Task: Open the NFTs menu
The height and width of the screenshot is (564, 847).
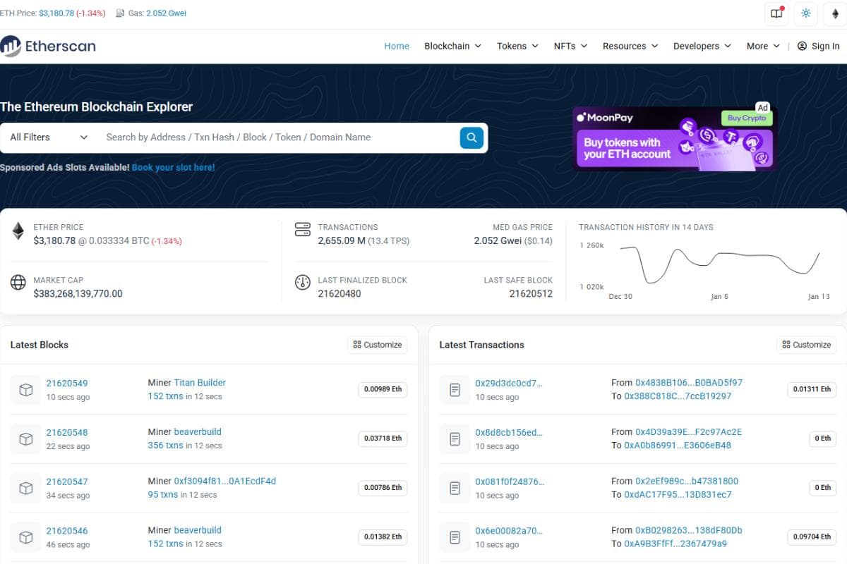Action: point(570,46)
